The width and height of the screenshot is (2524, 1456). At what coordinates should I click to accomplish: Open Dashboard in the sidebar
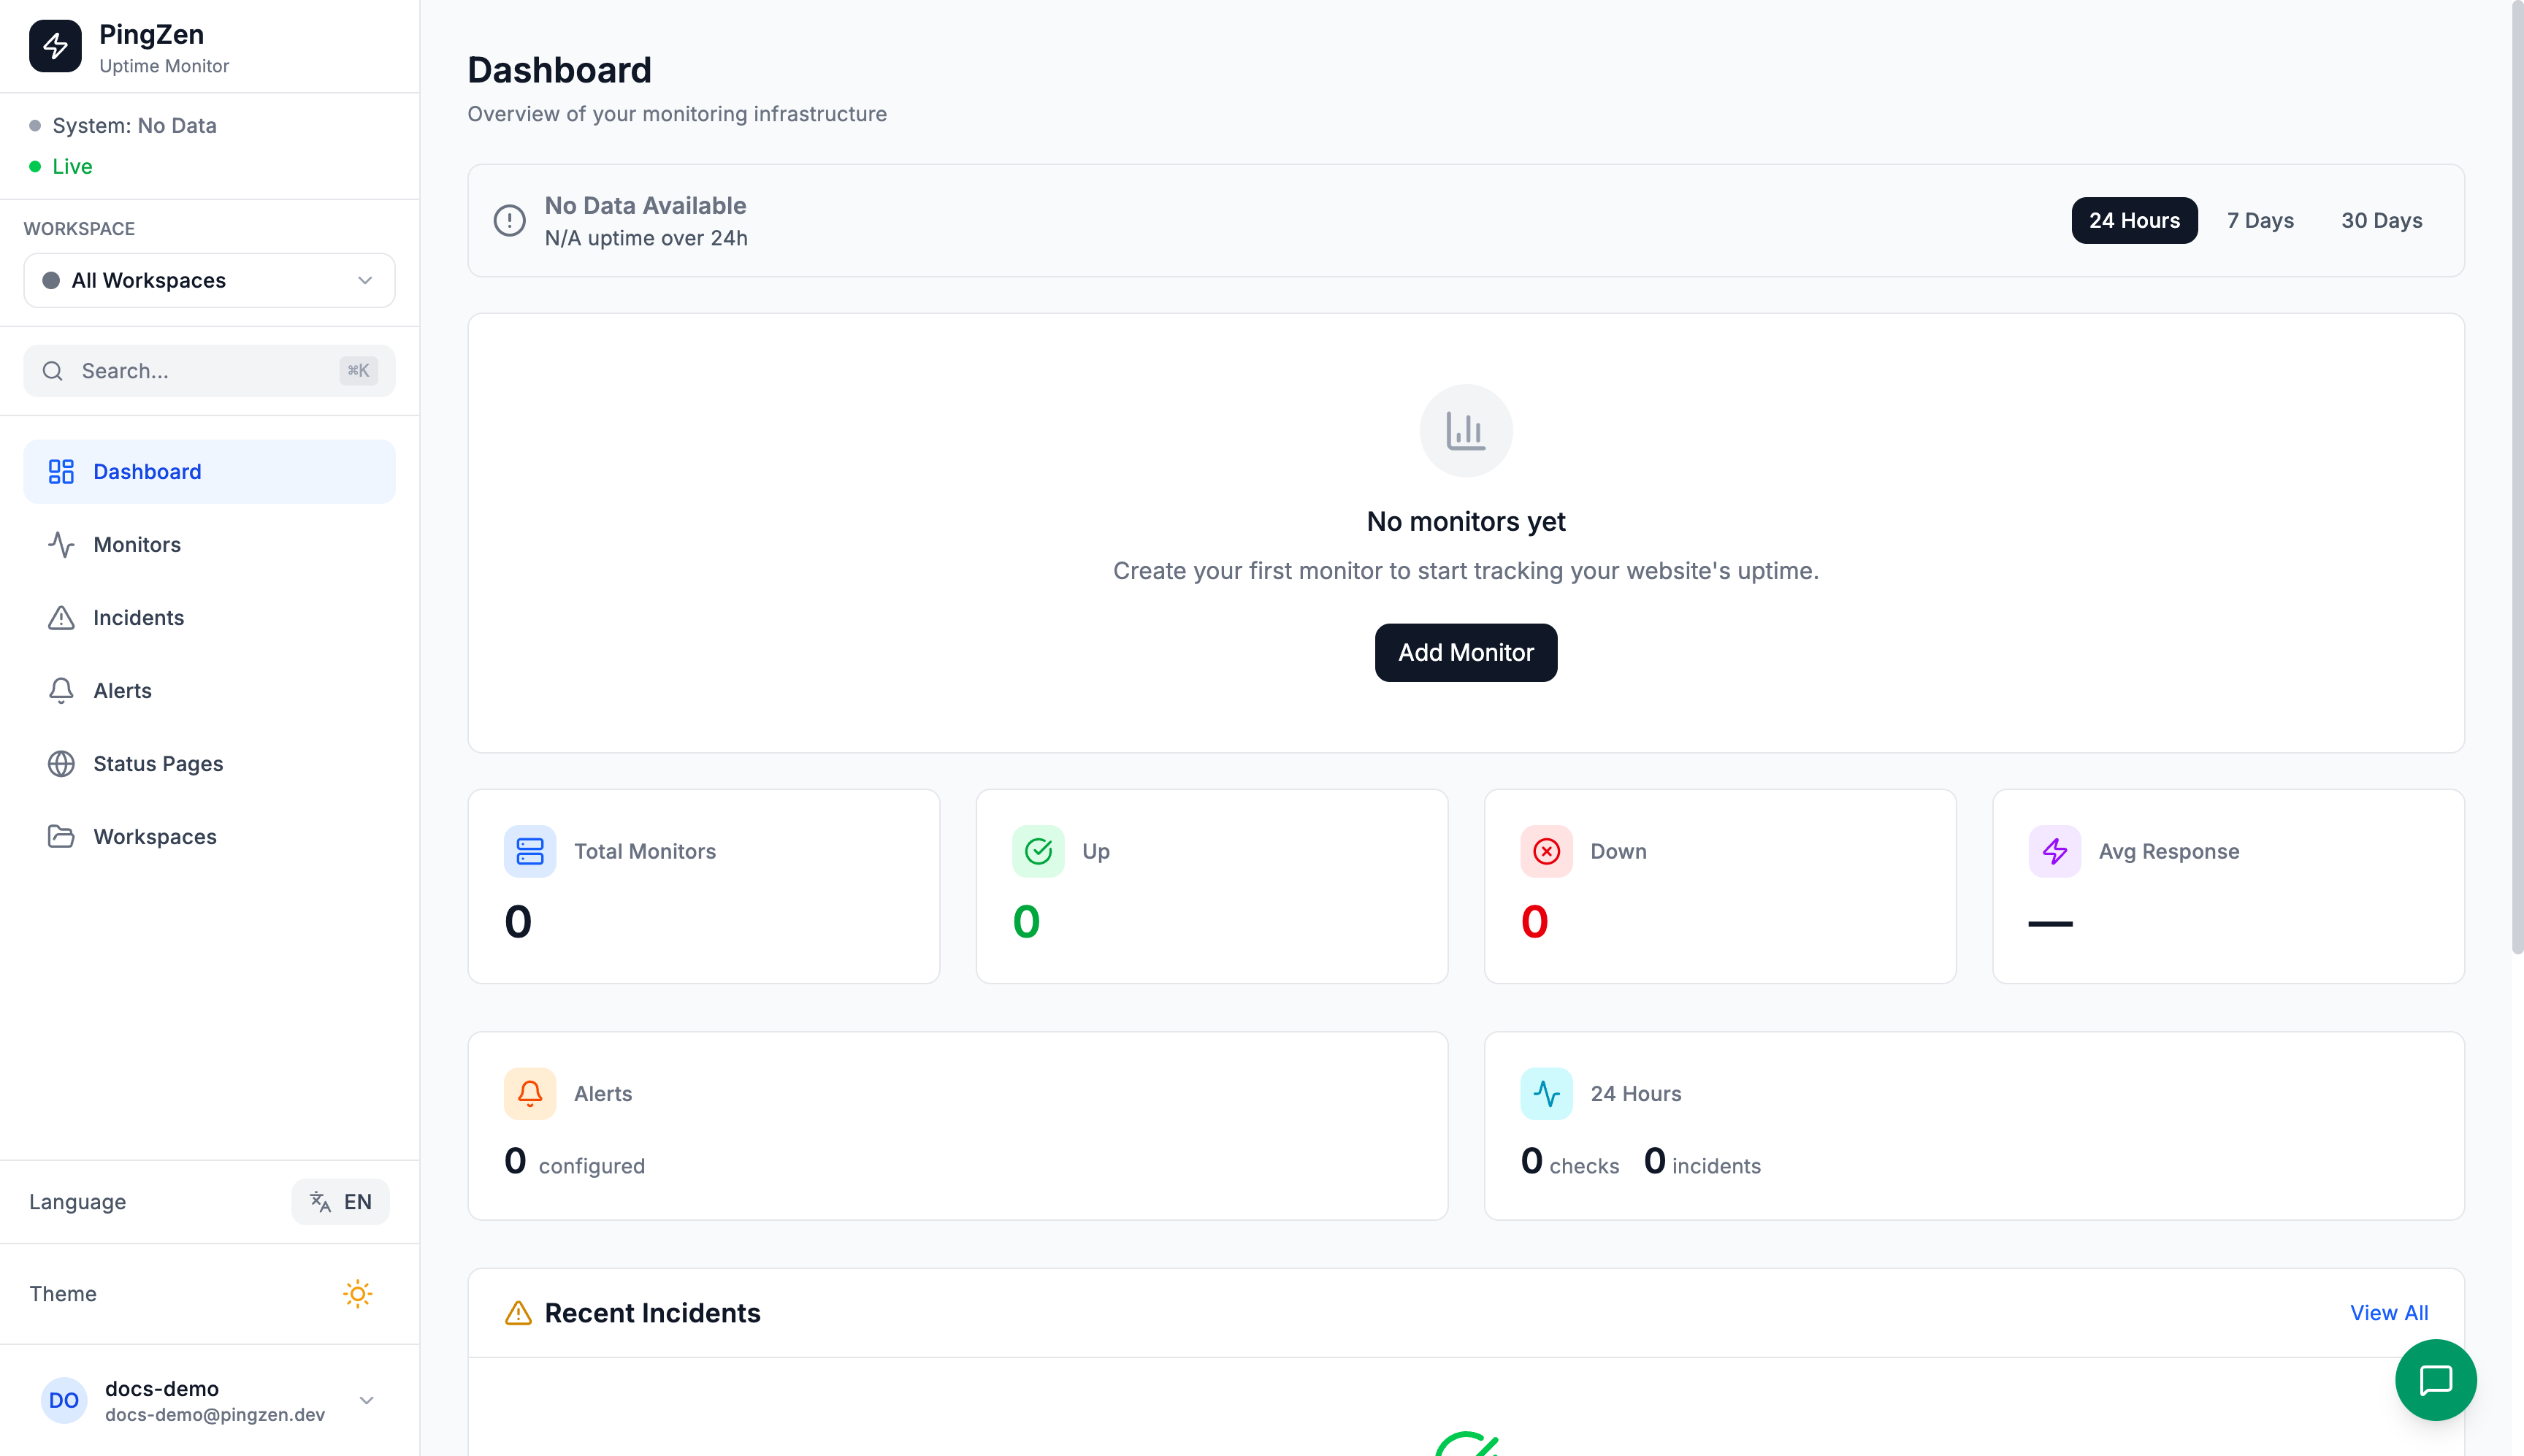209,471
